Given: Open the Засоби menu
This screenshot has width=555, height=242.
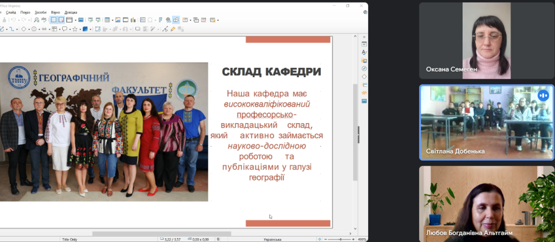Looking at the screenshot, I should (x=40, y=12).
